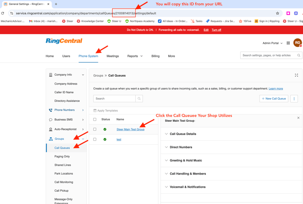Click Edit in the Do Not Disturb banner
The width and height of the screenshot is (303, 204).
tap(206, 30)
